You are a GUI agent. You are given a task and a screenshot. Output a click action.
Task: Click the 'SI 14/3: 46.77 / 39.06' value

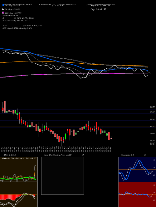(24, 18)
